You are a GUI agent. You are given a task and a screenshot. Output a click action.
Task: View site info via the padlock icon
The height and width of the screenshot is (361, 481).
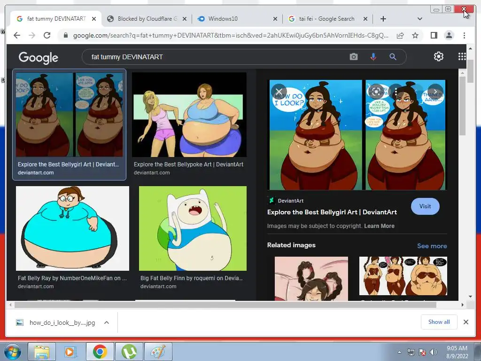coord(65,35)
